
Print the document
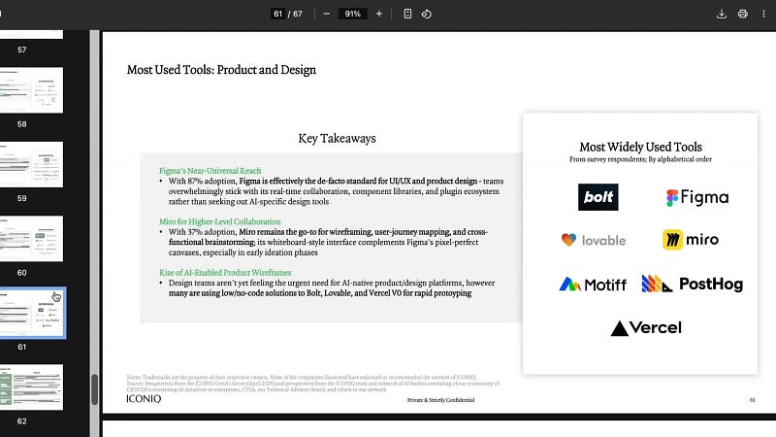point(742,14)
